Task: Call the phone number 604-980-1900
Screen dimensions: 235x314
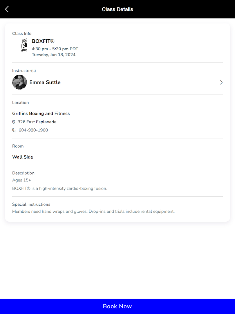Action: [x=33, y=130]
